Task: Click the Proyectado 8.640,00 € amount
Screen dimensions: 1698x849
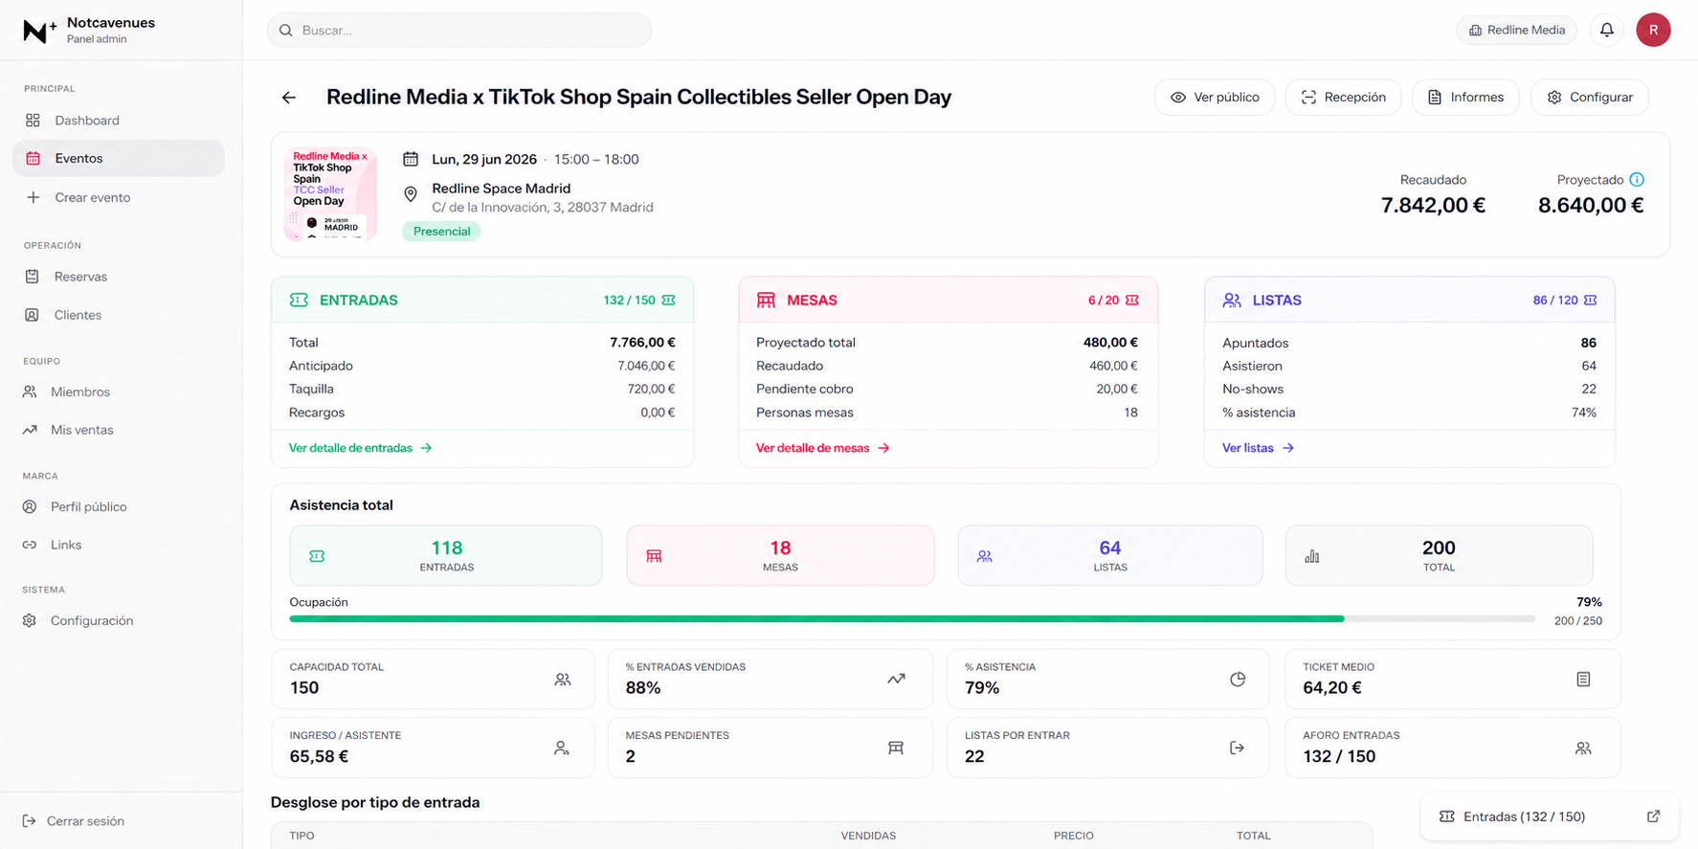Action: [1591, 205]
